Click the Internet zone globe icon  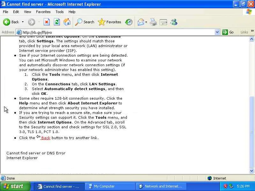[x=210, y=178]
